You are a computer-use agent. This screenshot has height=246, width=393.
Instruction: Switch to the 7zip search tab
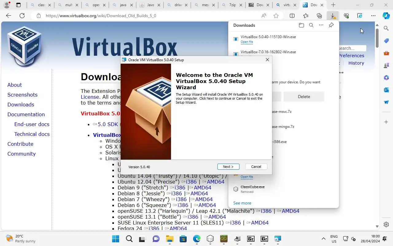coord(233,5)
